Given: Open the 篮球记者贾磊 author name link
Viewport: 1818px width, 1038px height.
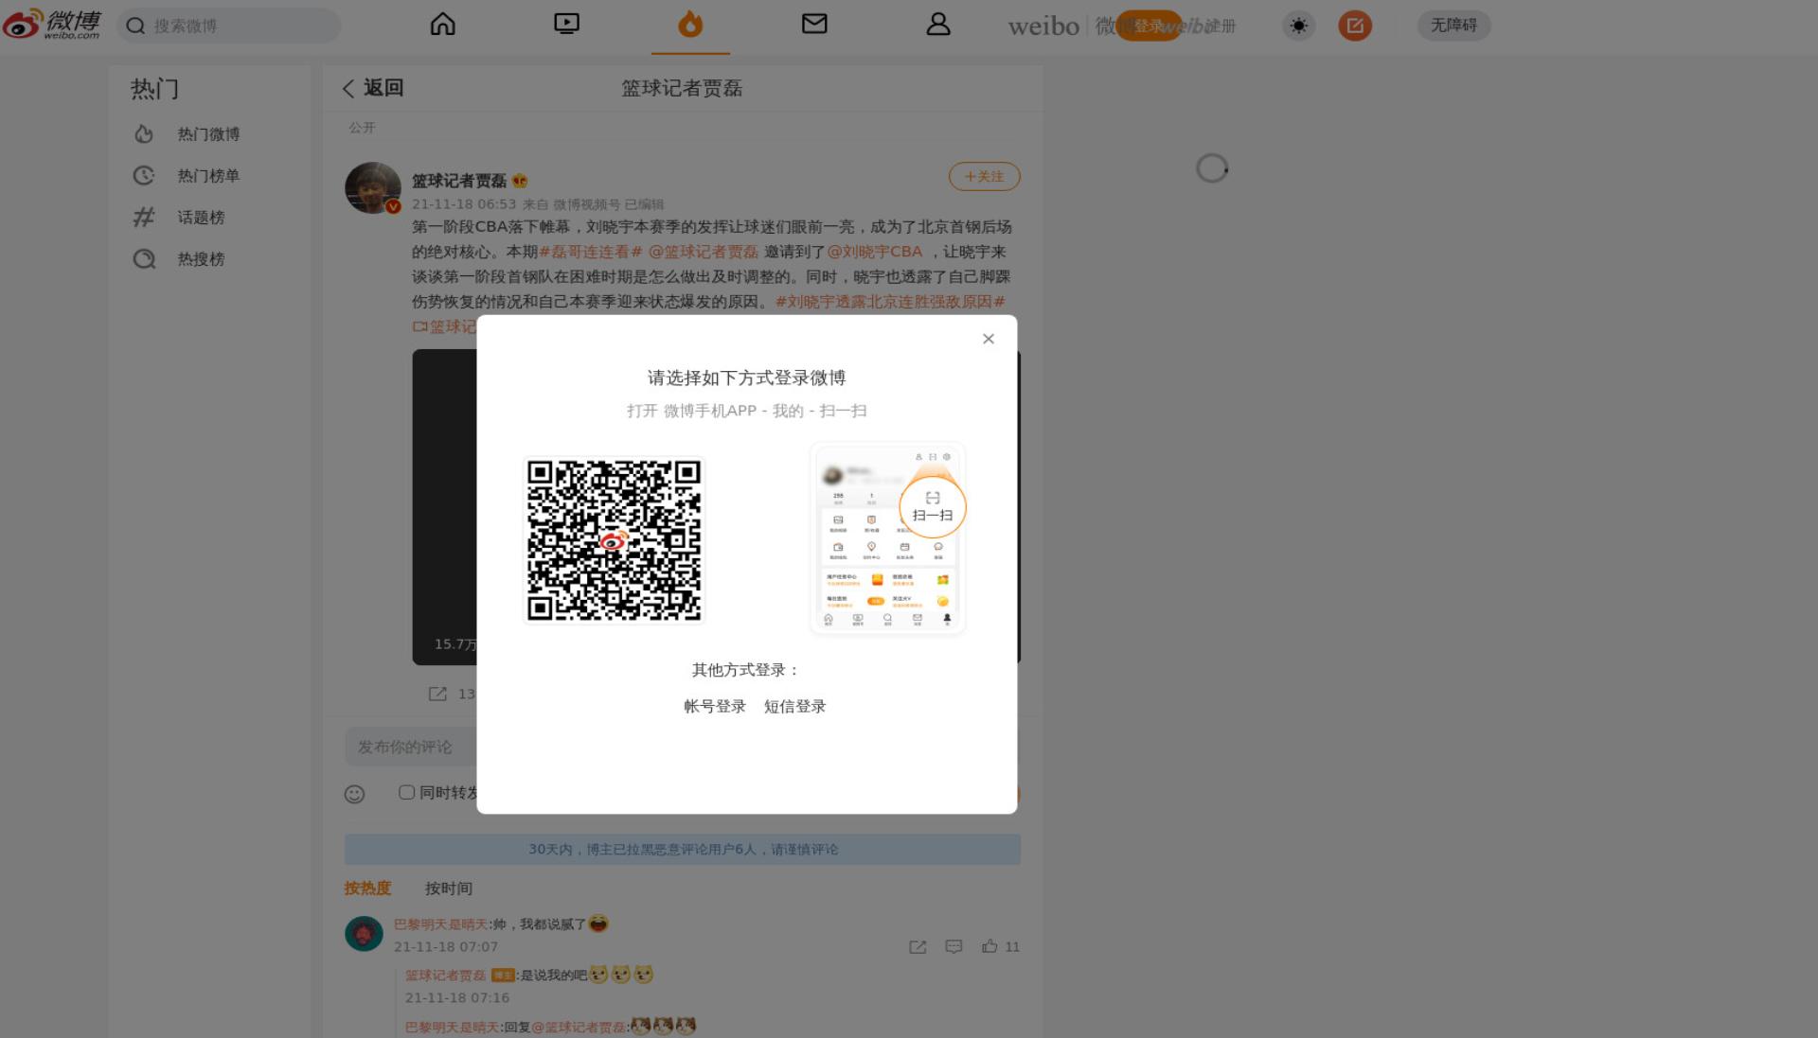Looking at the screenshot, I should (459, 181).
